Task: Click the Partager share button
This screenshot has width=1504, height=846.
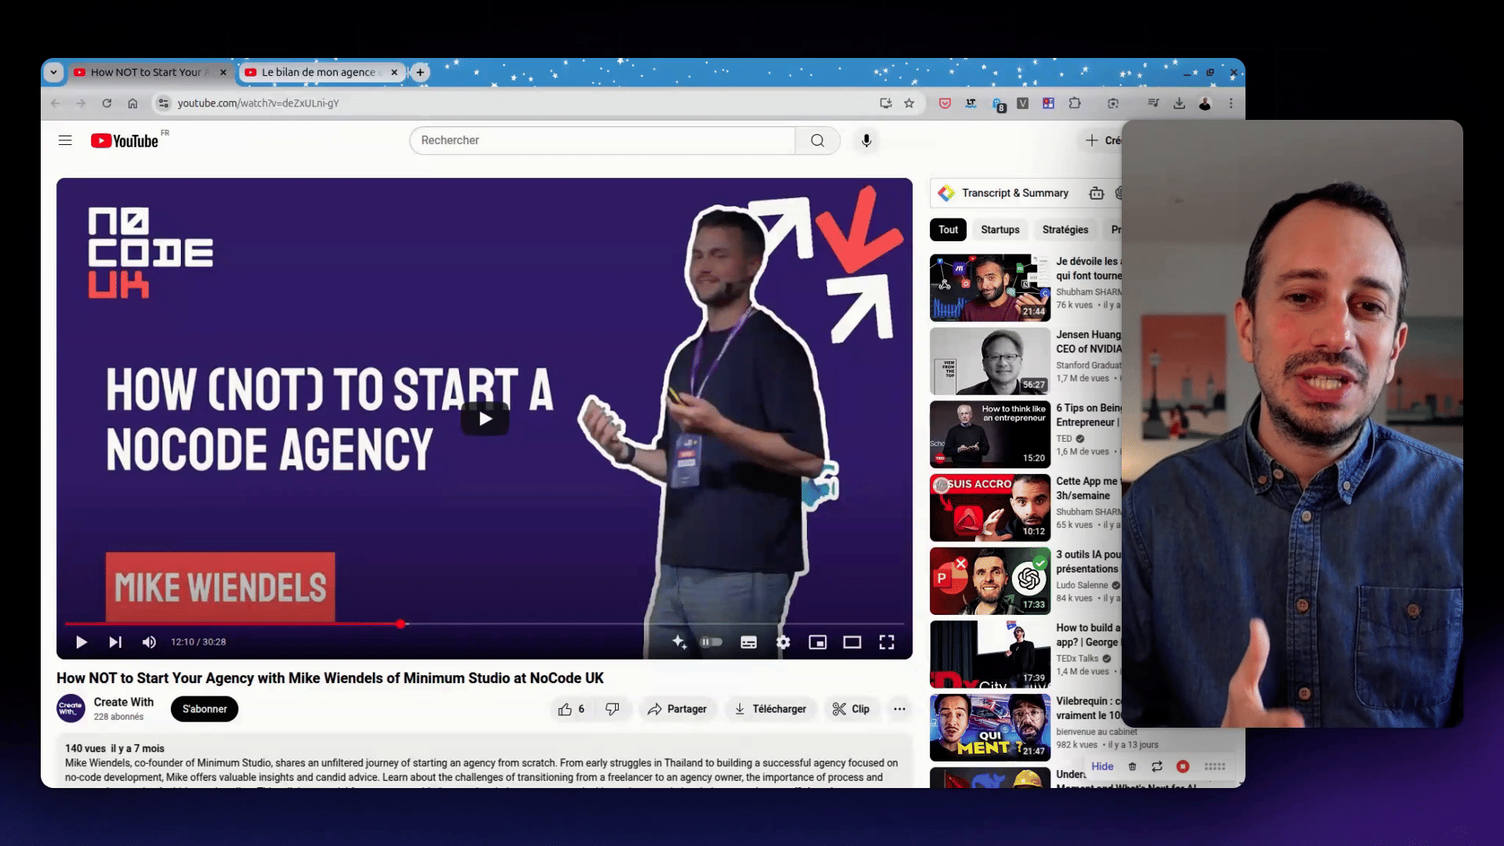Action: point(678,709)
